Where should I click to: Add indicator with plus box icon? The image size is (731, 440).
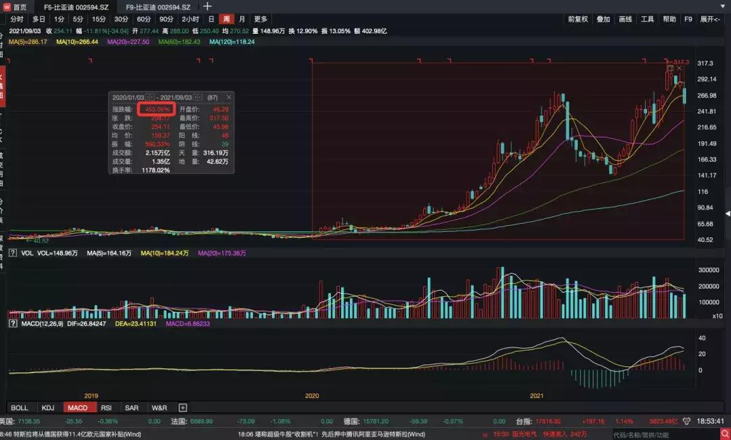[183, 408]
